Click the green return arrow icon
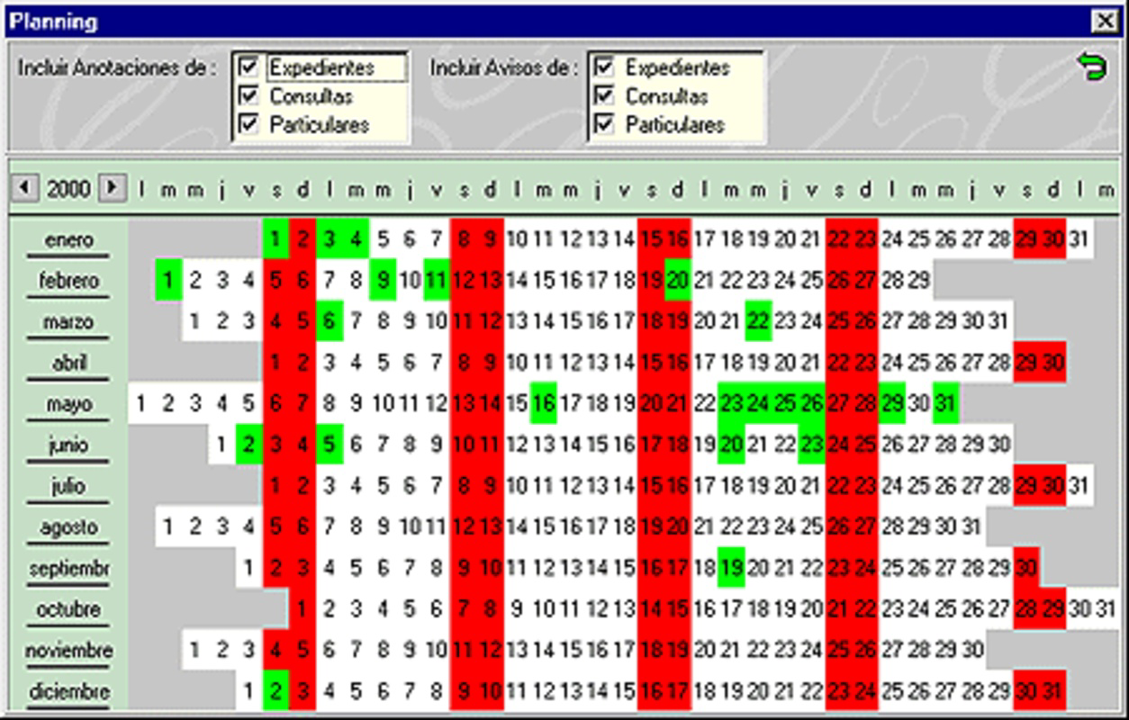The height and width of the screenshot is (720, 1129). 1092,67
